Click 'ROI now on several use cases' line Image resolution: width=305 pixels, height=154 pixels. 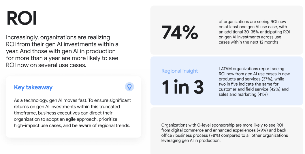(x=46, y=65)
